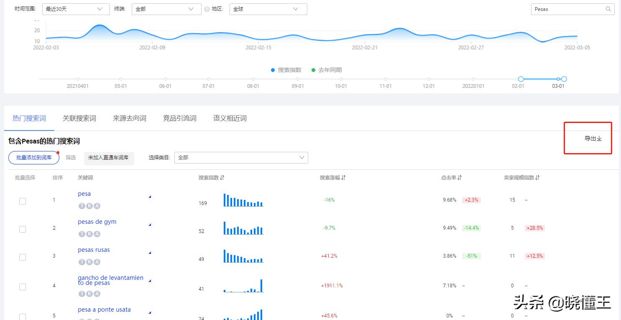Expand details for pesas de gym keyword

pyautogui.click(x=149, y=224)
